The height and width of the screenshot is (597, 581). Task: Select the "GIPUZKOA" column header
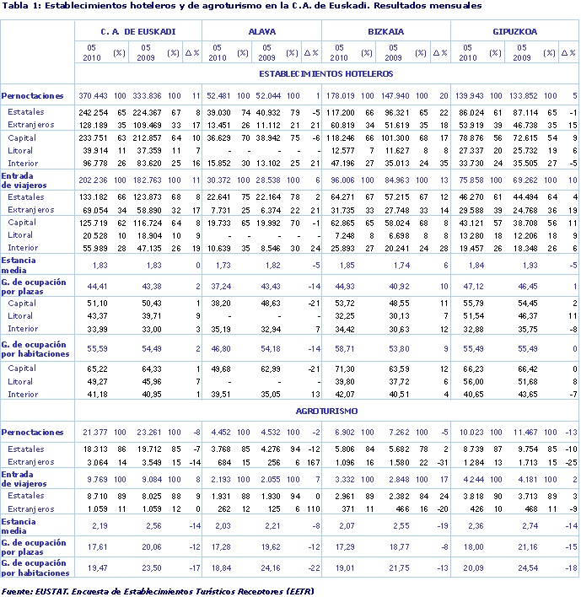[514, 31]
